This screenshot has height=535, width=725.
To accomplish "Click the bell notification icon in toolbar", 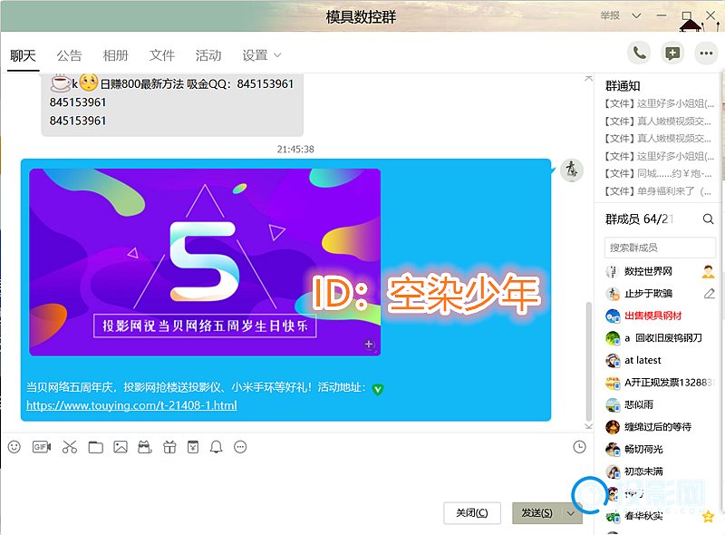I will click(x=216, y=447).
